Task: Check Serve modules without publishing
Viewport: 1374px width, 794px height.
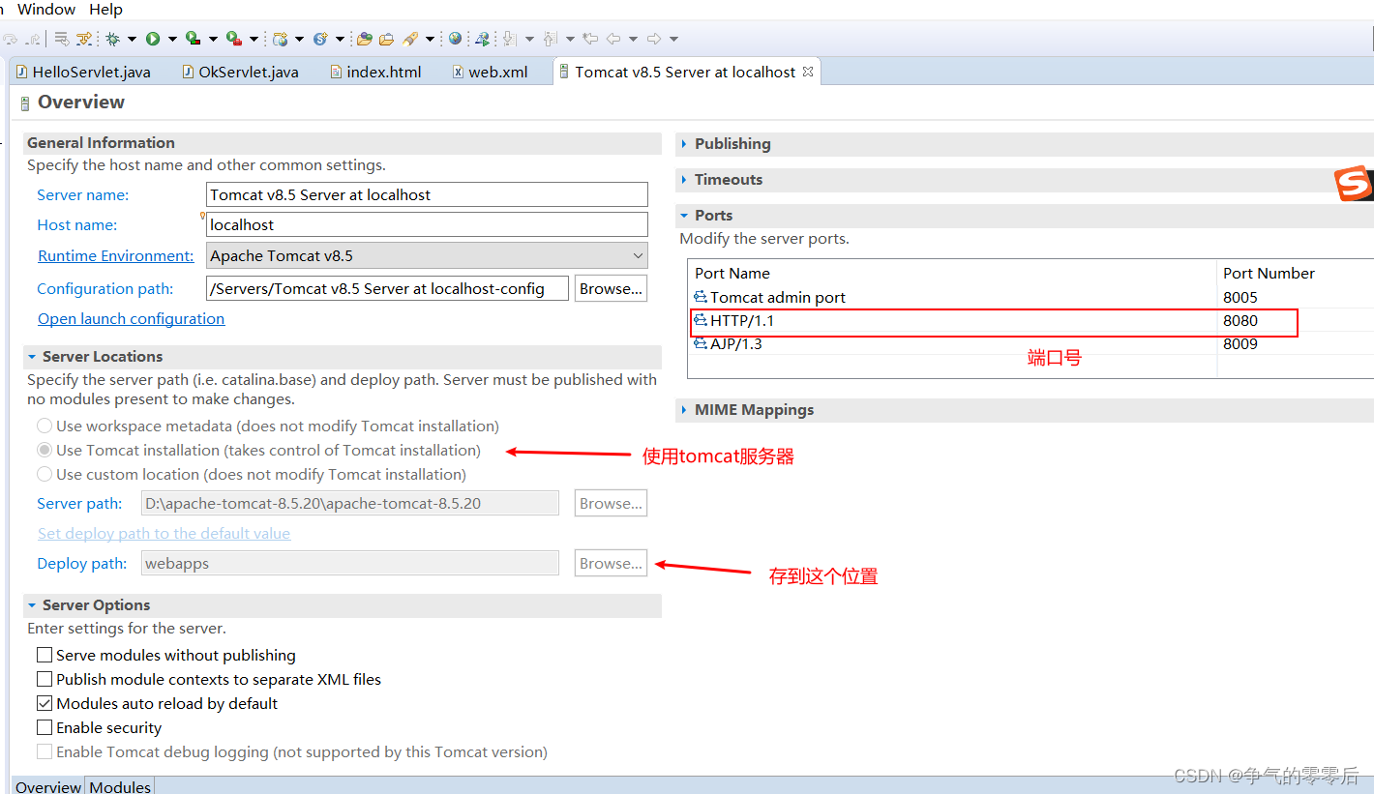Action: pyautogui.click(x=45, y=655)
